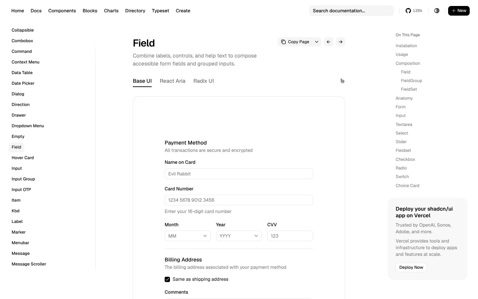The image size is (478, 299).
Task: Switch to the React Aria tab
Action: point(173,81)
